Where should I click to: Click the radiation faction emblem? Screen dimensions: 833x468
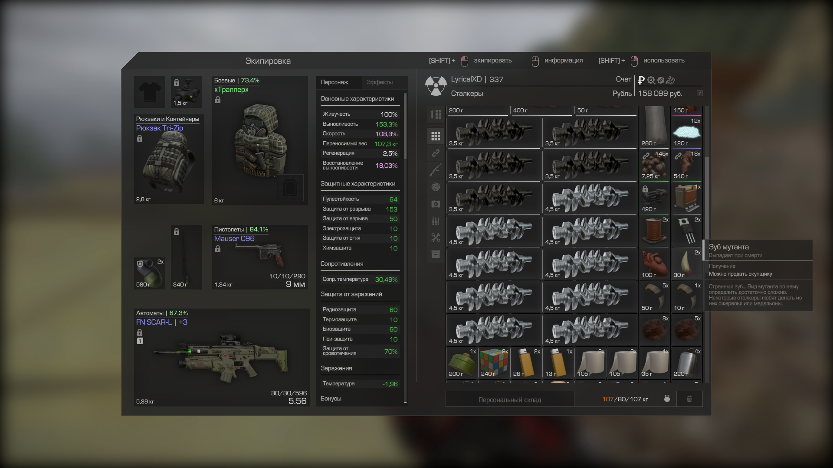coord(436,86)
